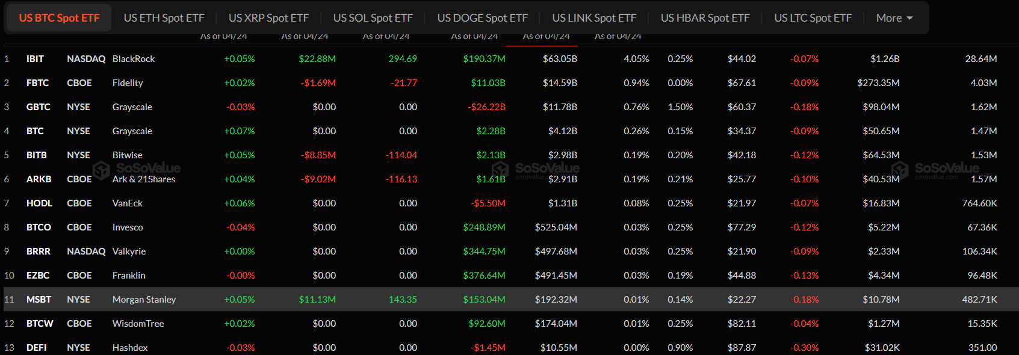1019x355 pixels.
Task: Click IBIT net assets $63.05B
Action: click(560, 59)
